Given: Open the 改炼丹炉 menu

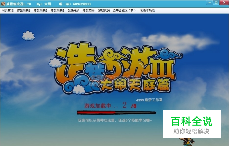Looking at the screenshot, I should 73,11.
